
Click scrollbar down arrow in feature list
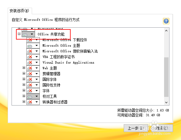tap(166, 103)
